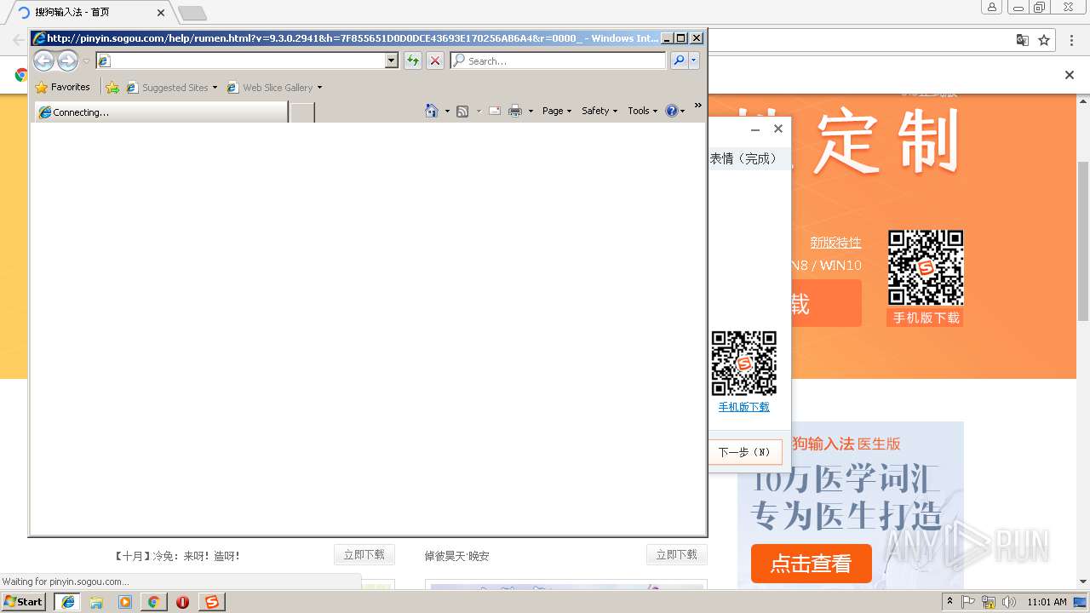Open the Safety menu
The image size is (1090, 613).
[599, 111]
